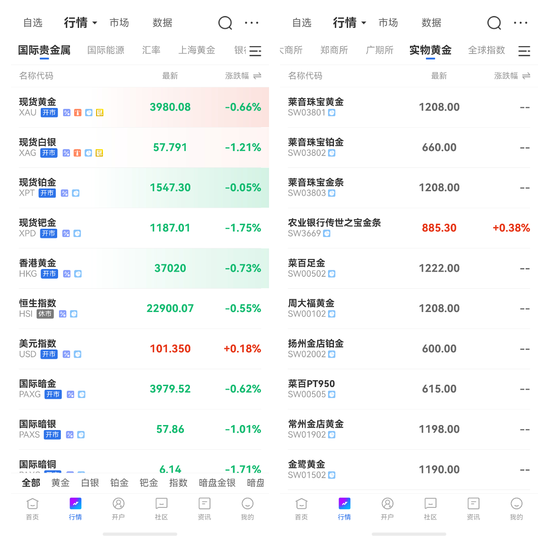The width and height of the screenshot is (549, 549).
Task: Toggle the 涨跌幅 switch arrows on the 实物黄金 screen
Action: (526, 76)
